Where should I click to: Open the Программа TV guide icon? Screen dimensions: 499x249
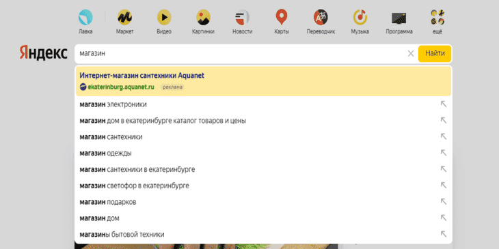[x=399, y=18]
